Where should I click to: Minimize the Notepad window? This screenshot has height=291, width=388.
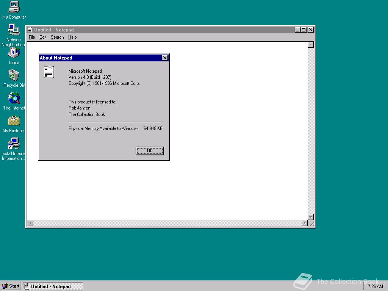[298, 30]
